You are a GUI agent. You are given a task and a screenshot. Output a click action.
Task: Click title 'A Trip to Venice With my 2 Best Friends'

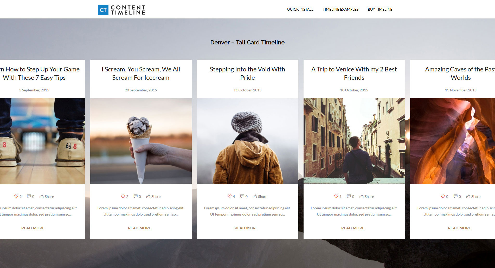coord(354,73)
